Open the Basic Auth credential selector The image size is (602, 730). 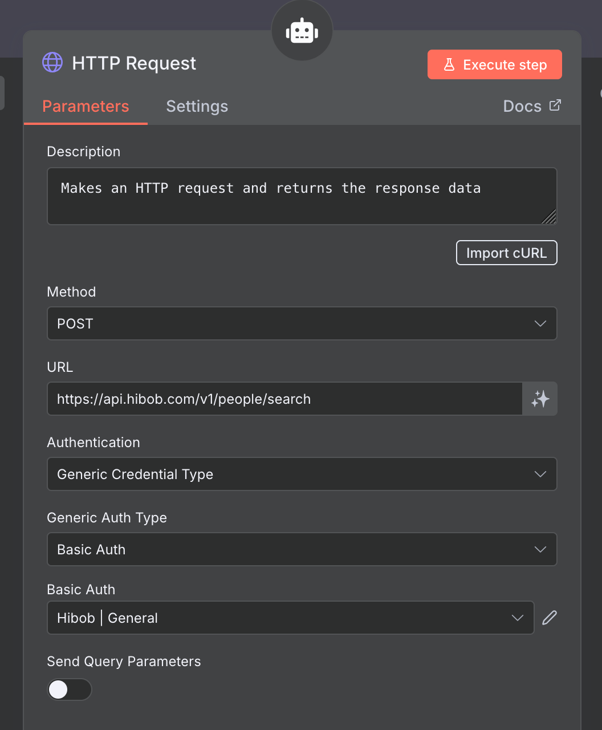tap(290, 618)
